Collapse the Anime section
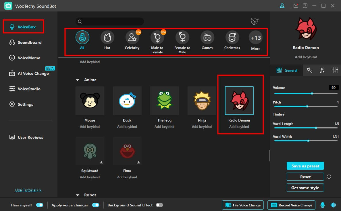This screenshot has height=211, width=341. 78,80
